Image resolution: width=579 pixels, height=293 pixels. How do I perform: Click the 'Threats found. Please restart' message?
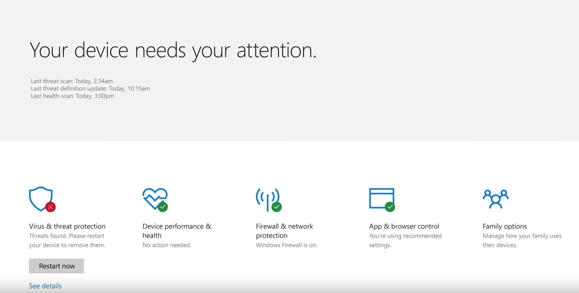click(67, 241)
